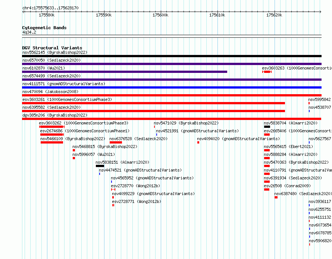Screen dimensions: 332x259
Task: Click the 175600k ruler position label
Action: (160, 15)
